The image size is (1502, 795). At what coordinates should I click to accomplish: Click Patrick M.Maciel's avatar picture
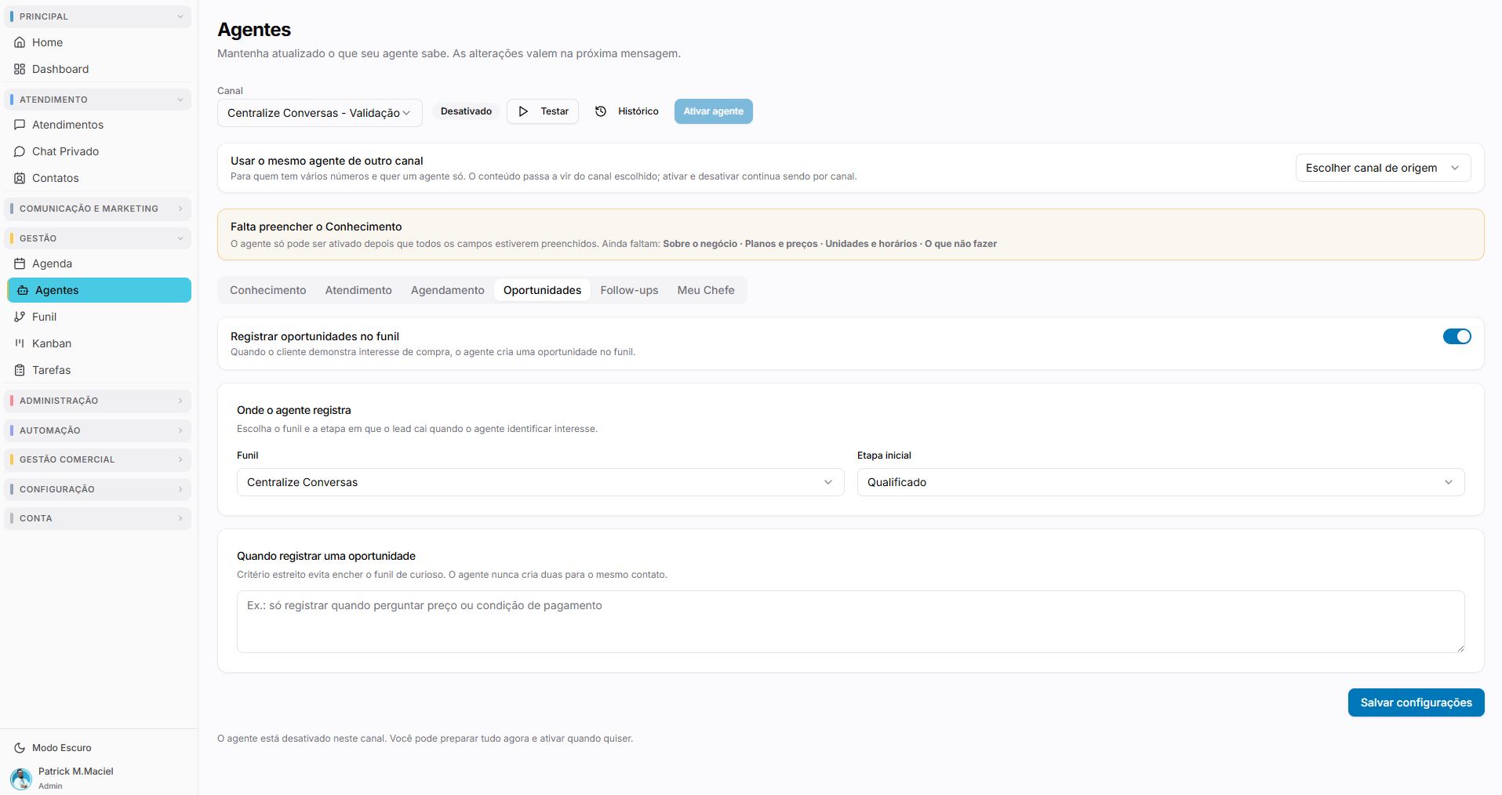click(x=21, y=779)
